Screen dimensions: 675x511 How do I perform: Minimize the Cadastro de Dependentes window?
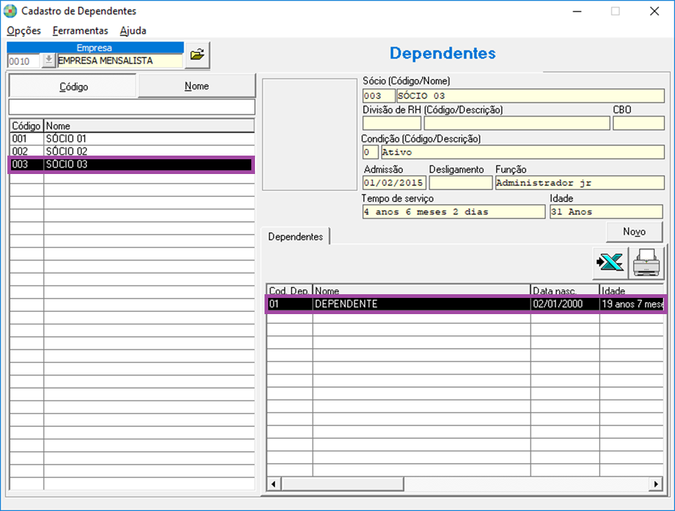click(x=577, y=11)
